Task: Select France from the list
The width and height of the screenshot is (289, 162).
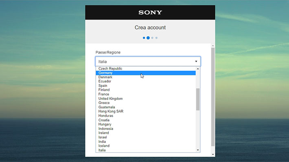Action: 146,94
